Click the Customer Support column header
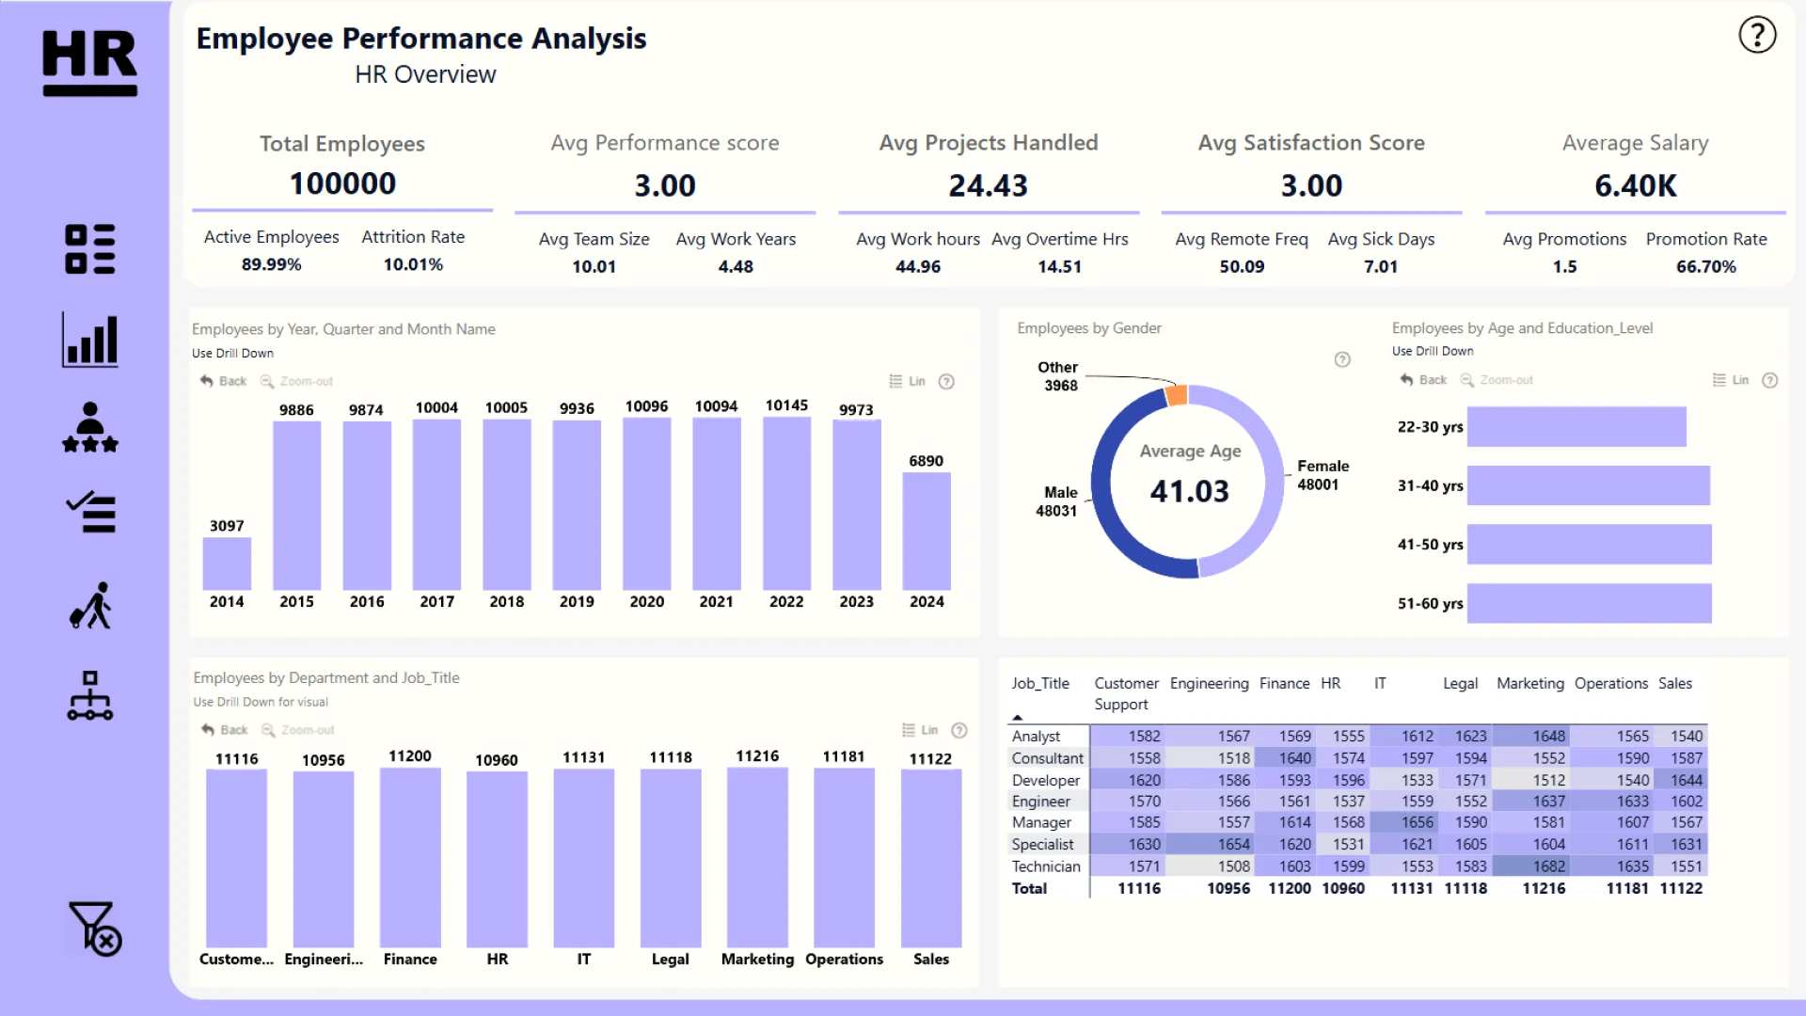Image resolution: width=1806 pixels, height=1016 pixels. pos(1126,693)
